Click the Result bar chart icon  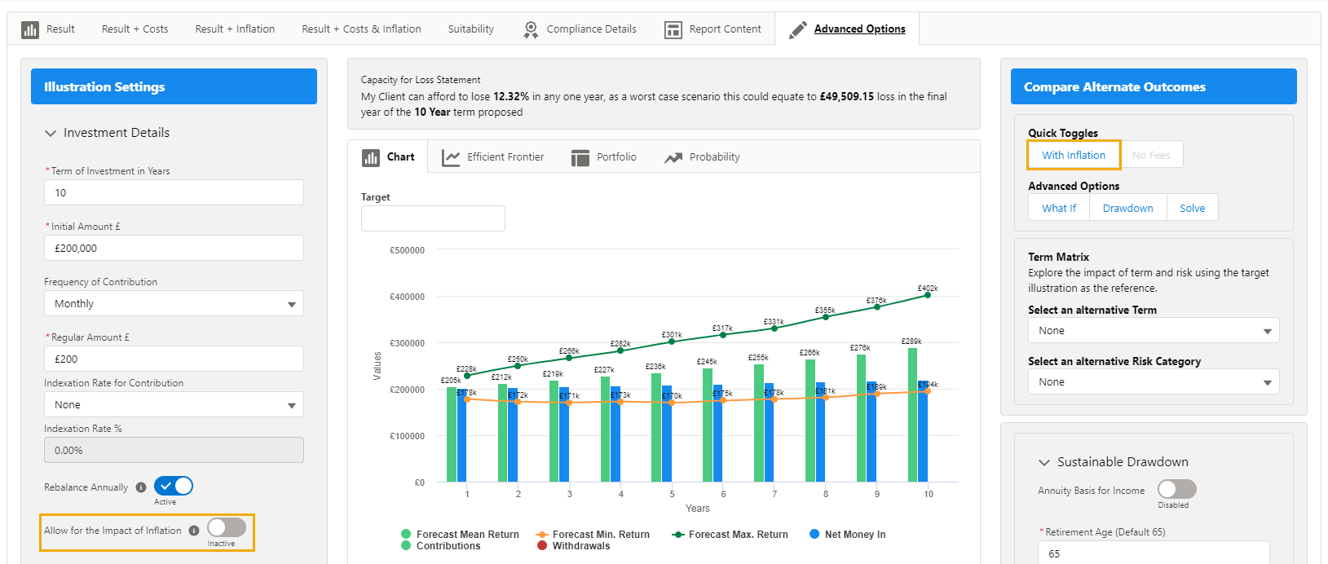click(x=30, y=29)
